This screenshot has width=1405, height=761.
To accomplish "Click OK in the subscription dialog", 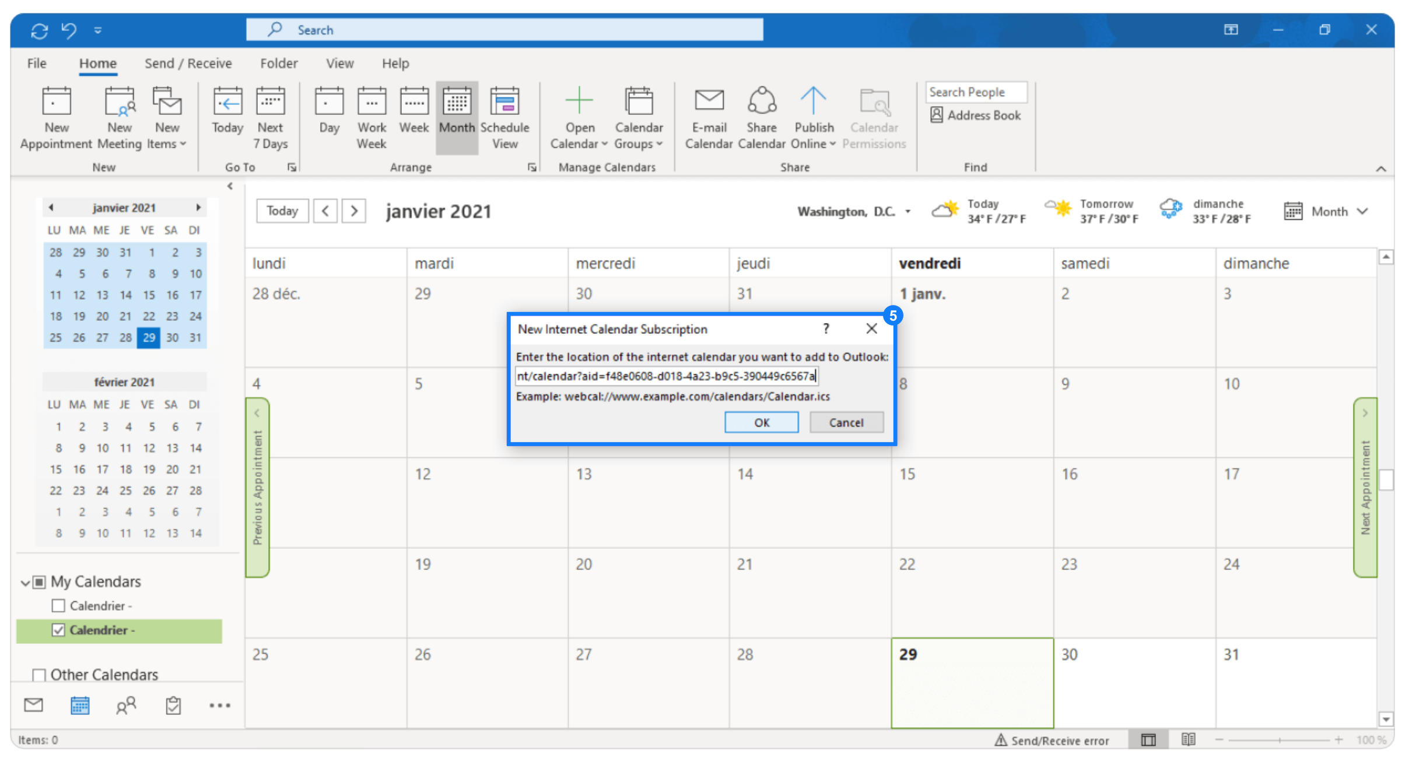I will click(761, 422).
